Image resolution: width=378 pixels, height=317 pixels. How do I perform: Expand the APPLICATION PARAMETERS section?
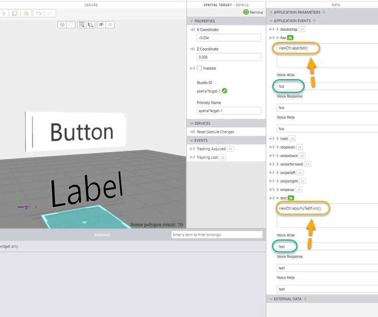[271, 12]
